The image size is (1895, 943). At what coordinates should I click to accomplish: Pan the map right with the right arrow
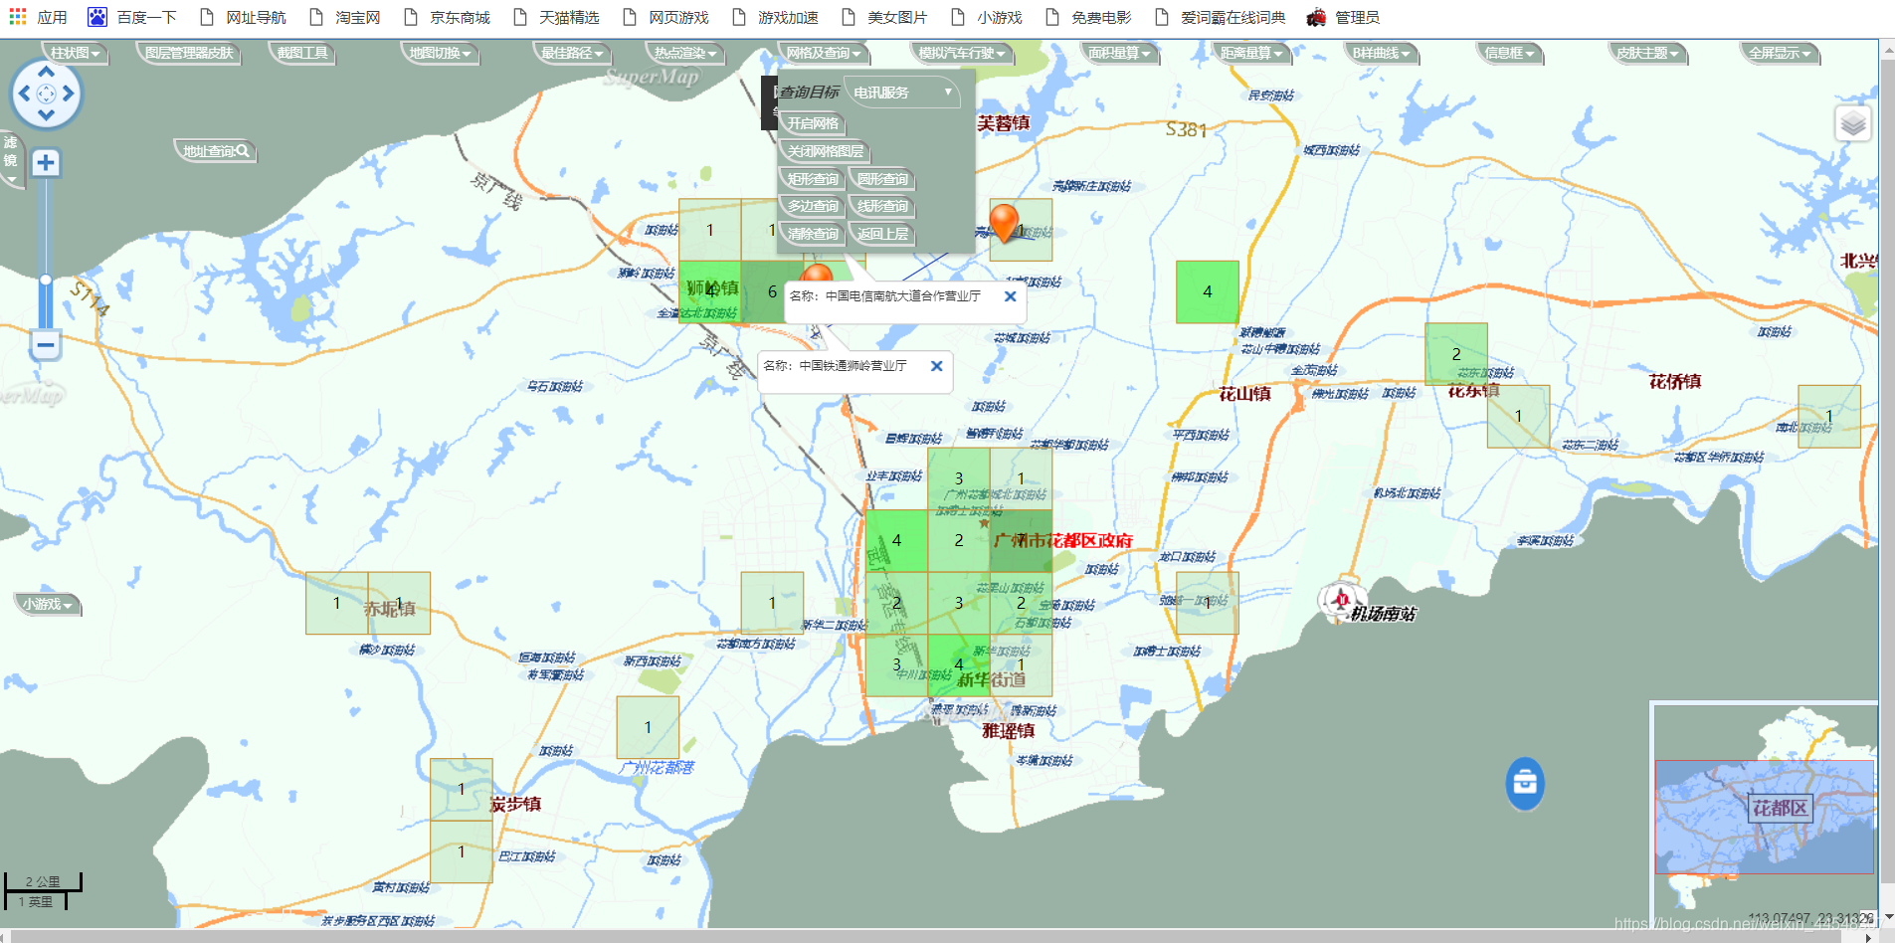(x=68, y=94)
